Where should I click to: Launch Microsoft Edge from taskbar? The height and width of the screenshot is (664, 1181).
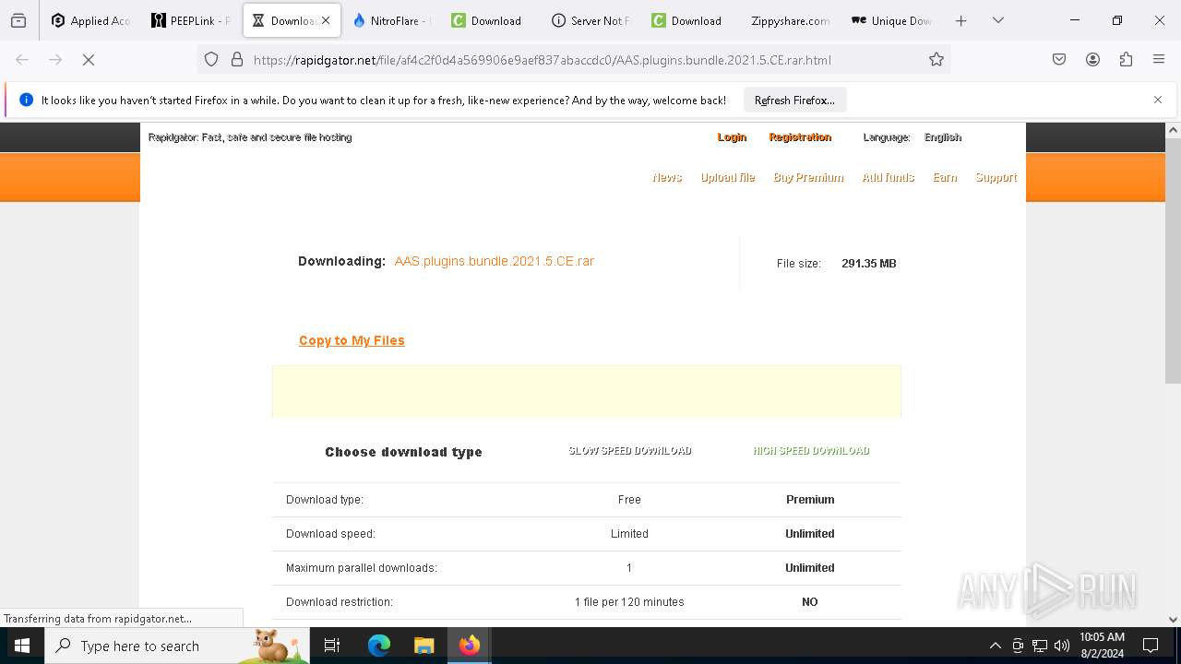[379, 646]
